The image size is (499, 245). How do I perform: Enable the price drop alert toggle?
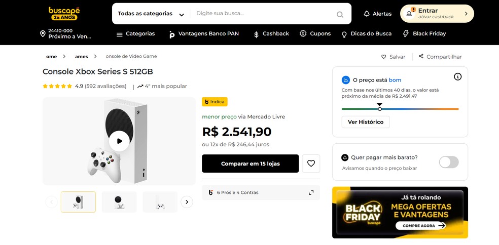tap(448, 162)
